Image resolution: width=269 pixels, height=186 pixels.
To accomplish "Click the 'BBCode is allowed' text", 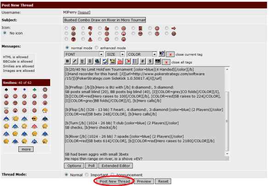I will click(x=17, y=61).
